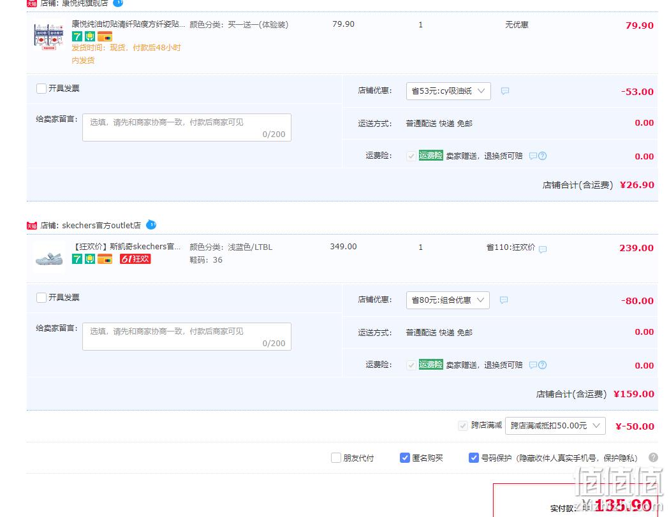The width and height of the screenshot is (669, 517).
Task: Click the orange credit card icon under 康悦纯 product
Action: [x=105, y=36]
